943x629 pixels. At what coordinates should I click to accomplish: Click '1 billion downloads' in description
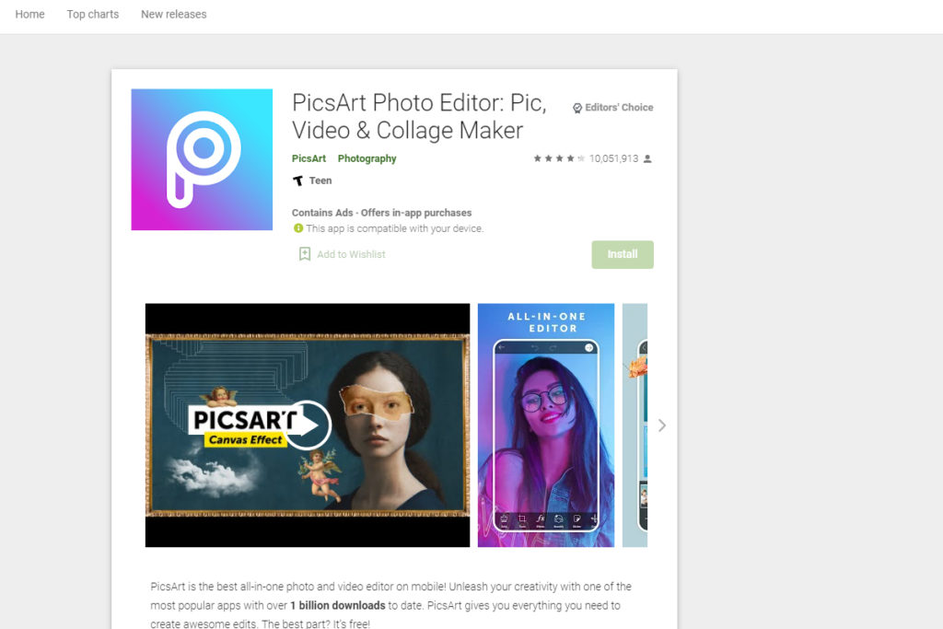coord(338,606)
